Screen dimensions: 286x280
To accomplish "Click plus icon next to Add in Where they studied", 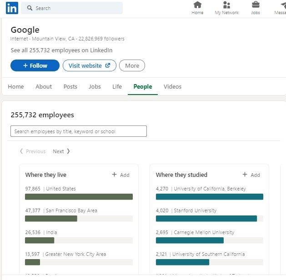I will click(x=245, y=175).
